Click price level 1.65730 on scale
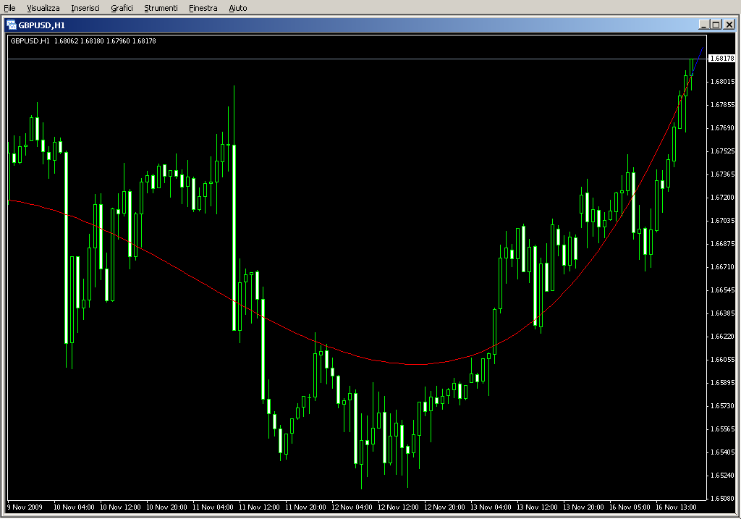741x519 pixels. pyautogui.click(x=723, y=406)
